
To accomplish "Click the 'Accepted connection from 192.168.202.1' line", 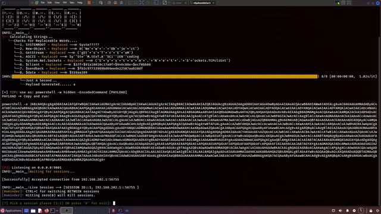I will point(61,180).
